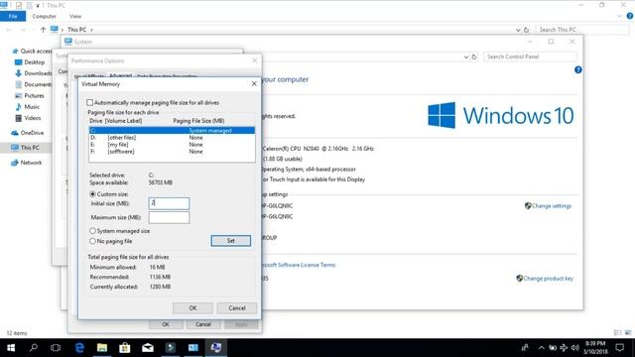Open the Windows Start menu

[x=11, y=348]
